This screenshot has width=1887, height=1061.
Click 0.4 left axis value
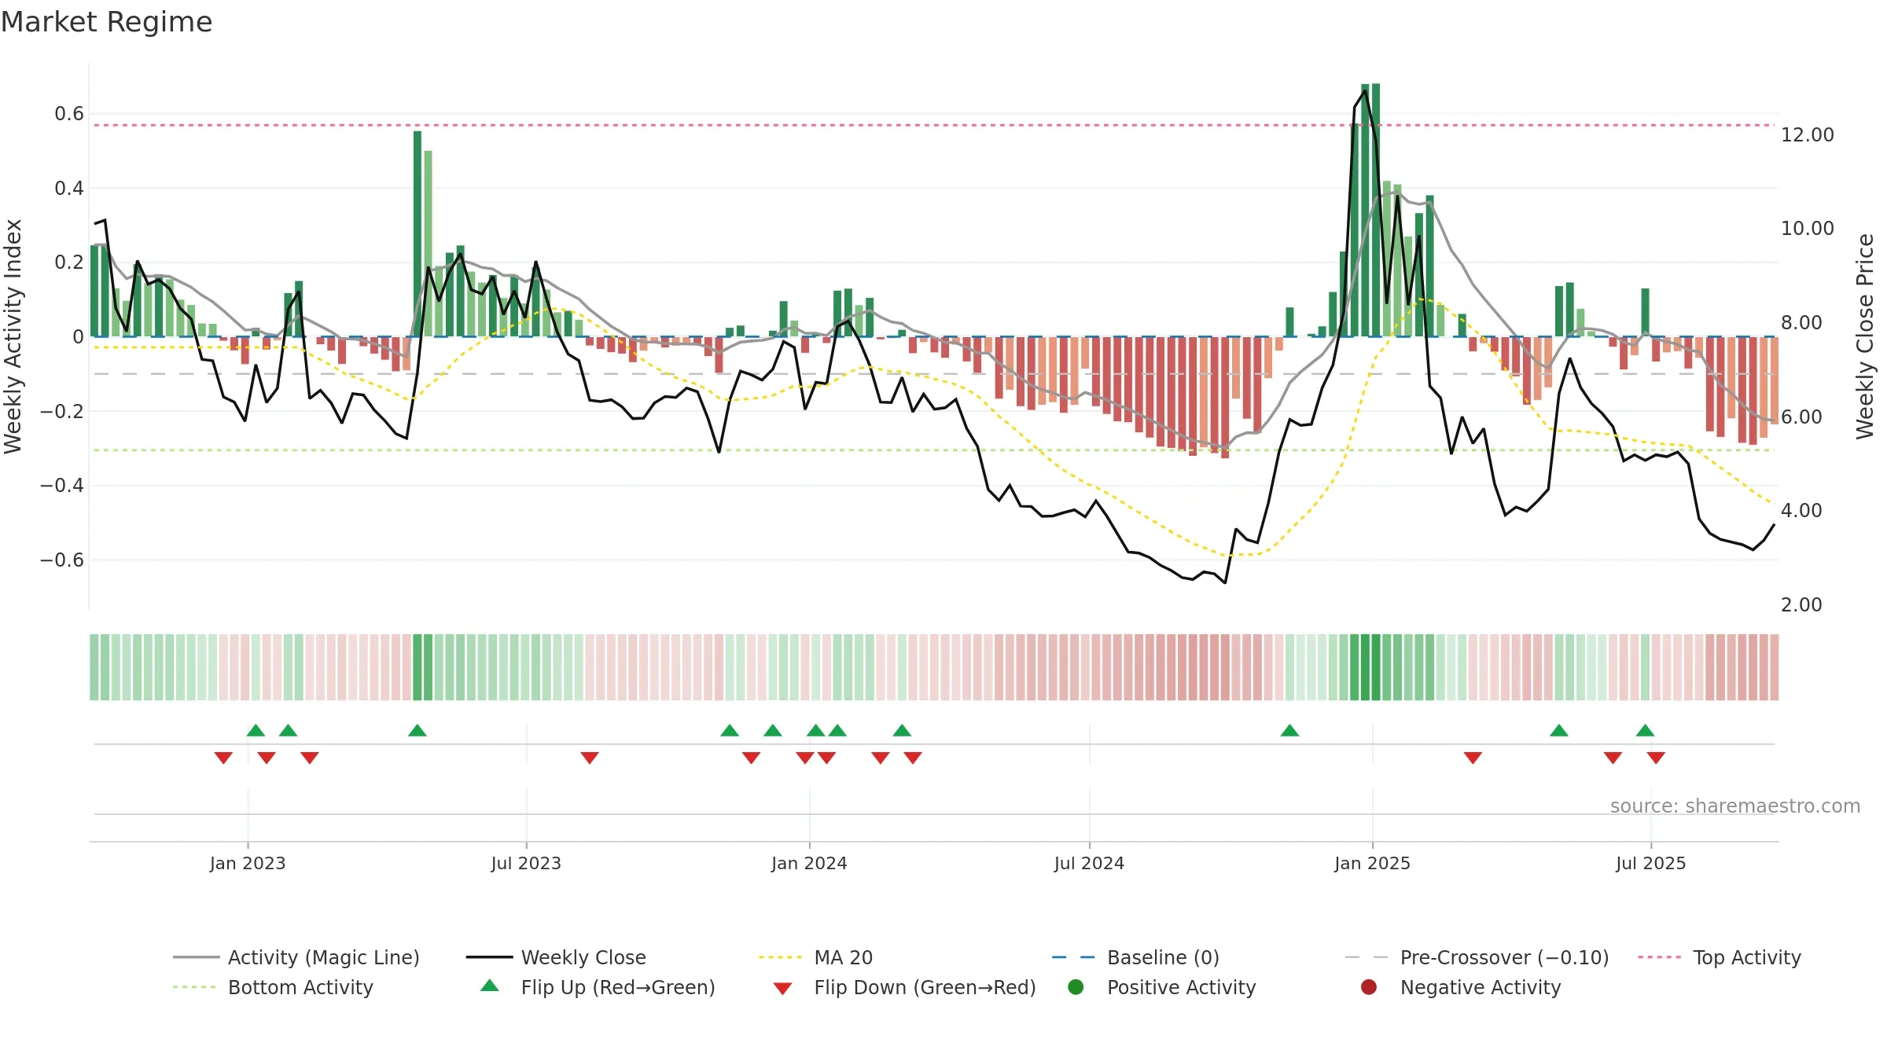coord(68,188)
